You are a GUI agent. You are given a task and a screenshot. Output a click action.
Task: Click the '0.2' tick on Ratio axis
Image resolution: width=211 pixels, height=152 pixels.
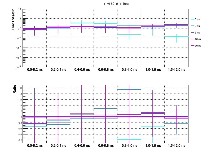19,140
